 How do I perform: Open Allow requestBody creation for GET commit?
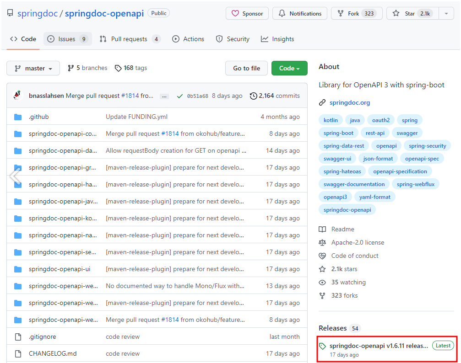tap(176, 151)
